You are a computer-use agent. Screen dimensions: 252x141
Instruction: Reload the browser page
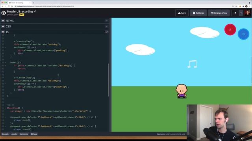[9, 6]
